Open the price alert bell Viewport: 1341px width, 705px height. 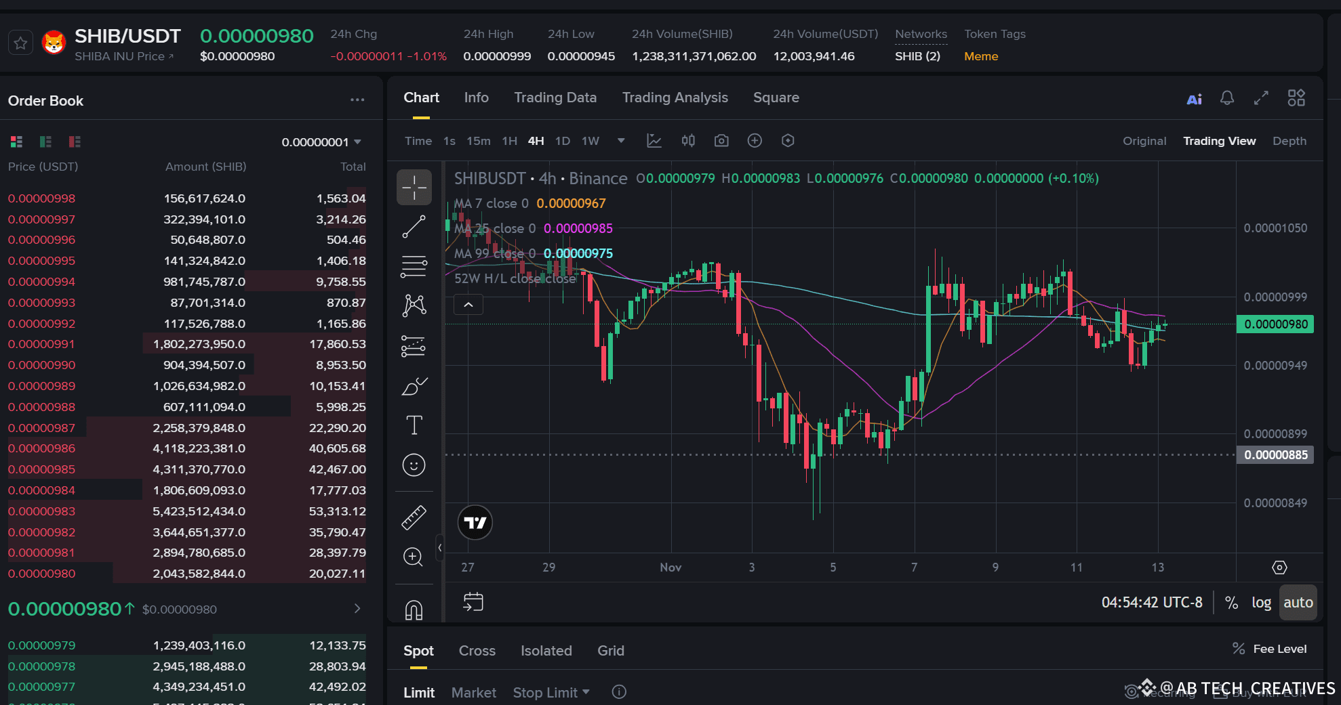pyautogui.click(x=1227, y=98)
